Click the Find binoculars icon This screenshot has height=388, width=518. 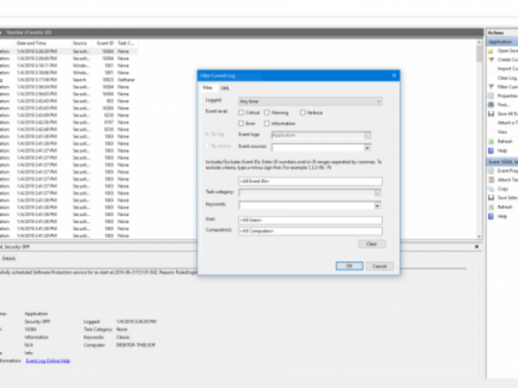click(491, 105)
